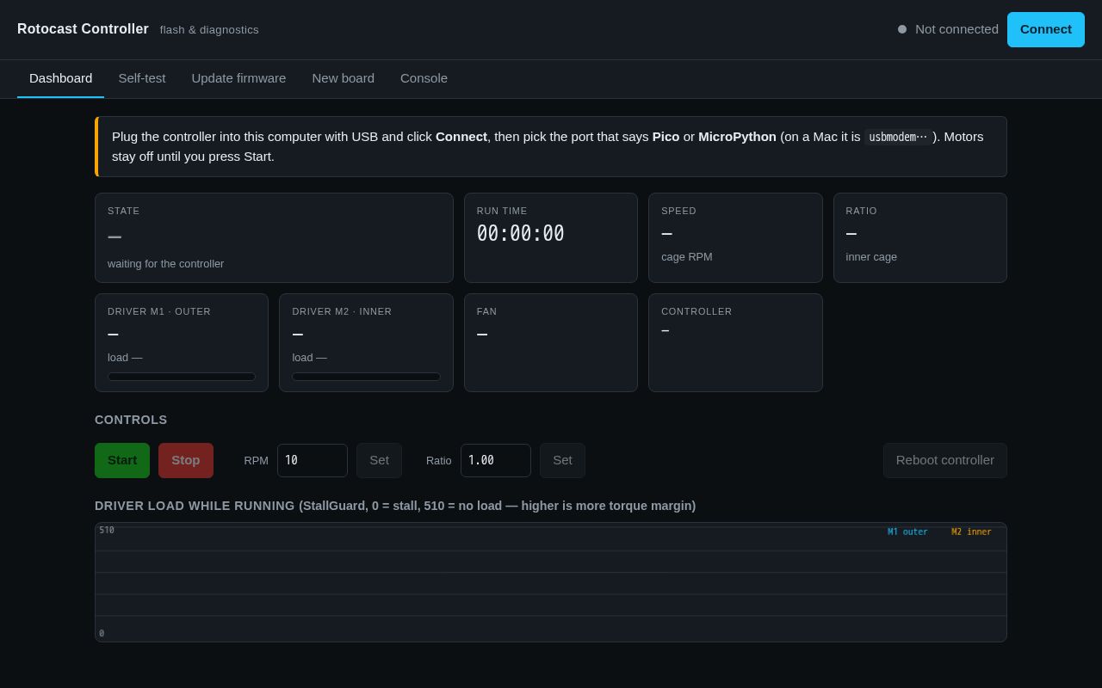Click the M1 outer chart legend
Screen dimensions: 1102x688
(907, 532)
